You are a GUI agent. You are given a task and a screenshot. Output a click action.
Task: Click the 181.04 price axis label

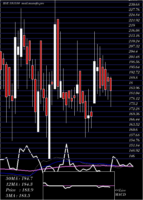click(134, 93)
